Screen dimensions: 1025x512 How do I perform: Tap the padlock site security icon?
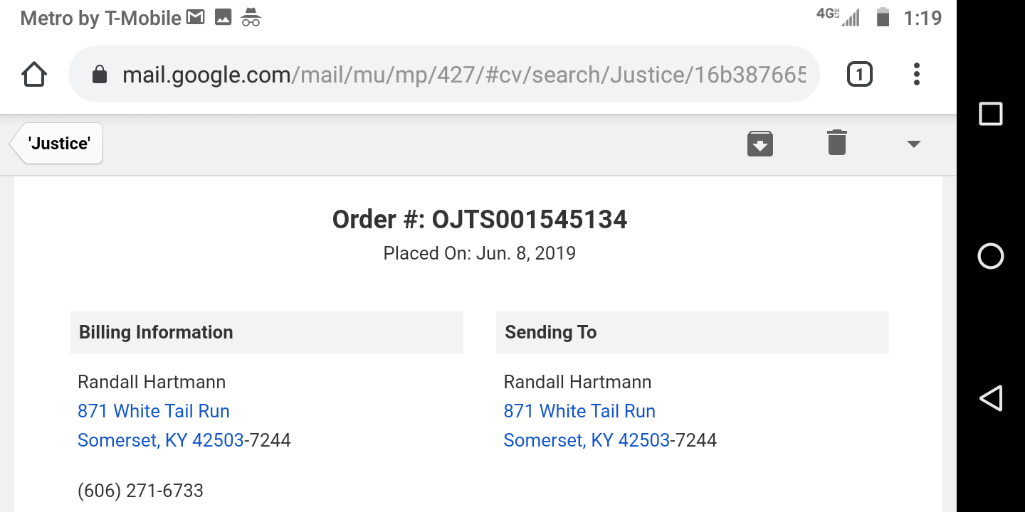point(100,75)
